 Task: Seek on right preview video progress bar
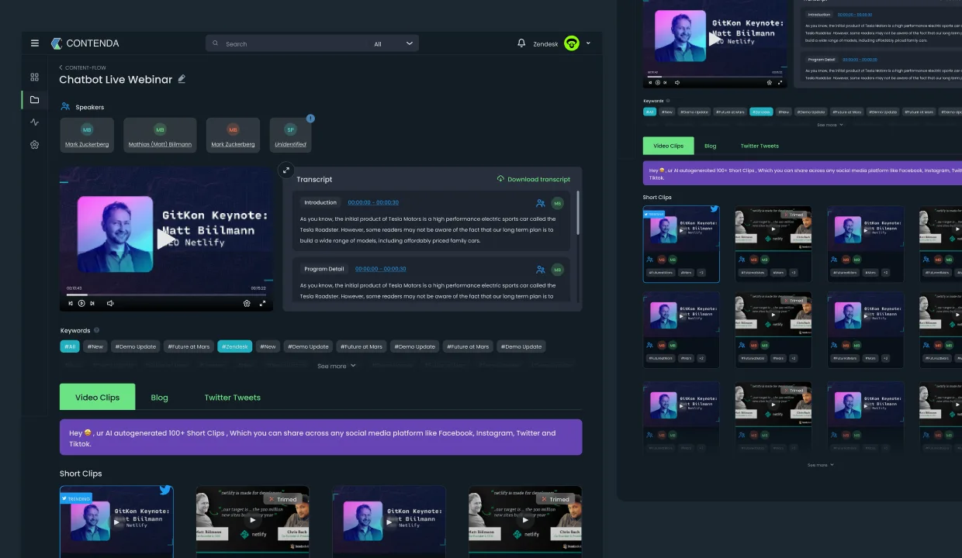point(715,77)
